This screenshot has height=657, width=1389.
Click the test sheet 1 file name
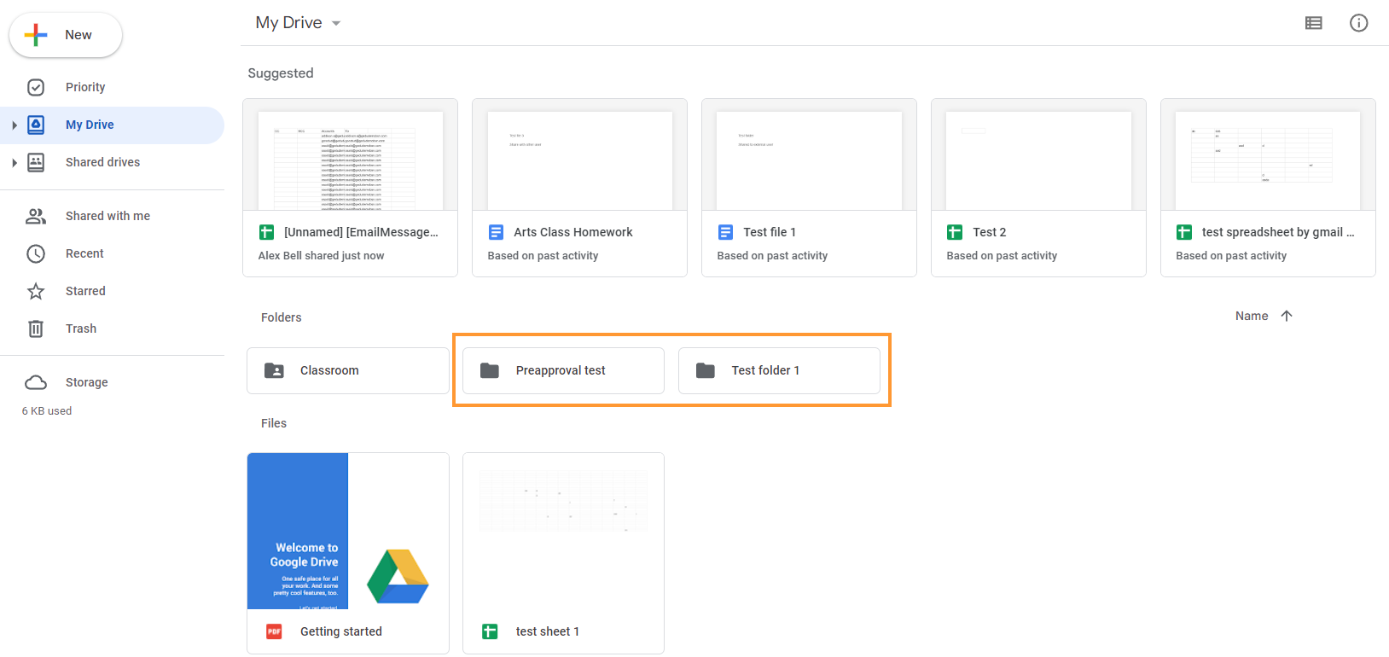pos(548,631)
